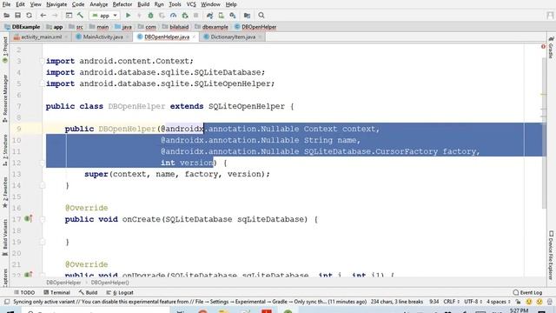Open the SDK Manager icon
The image size is (556, 313).
(x=233, y=16)
